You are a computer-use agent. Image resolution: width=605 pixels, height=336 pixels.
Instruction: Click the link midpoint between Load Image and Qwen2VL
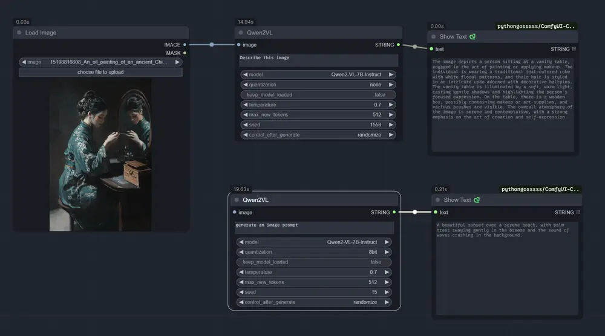pos(212,45)
